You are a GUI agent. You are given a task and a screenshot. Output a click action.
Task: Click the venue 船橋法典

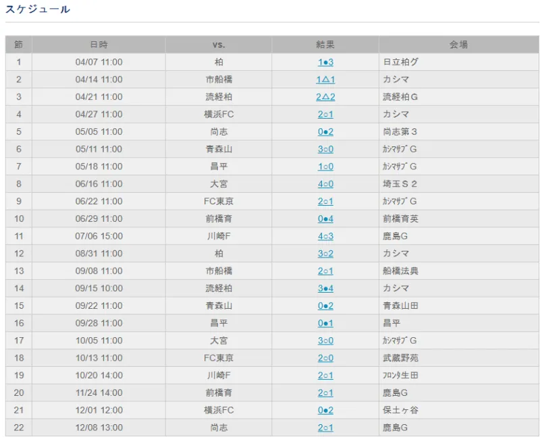[400, 271]
